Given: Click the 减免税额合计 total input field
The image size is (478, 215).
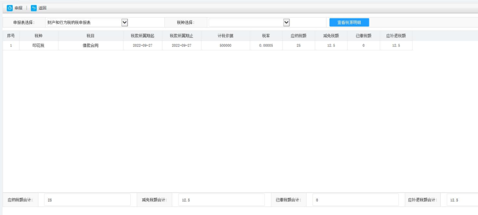Looking at the screenshot, I should (221, 200).
